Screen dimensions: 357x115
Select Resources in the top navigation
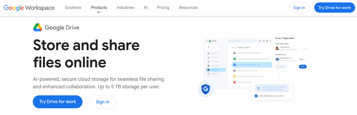click(188, 8)
